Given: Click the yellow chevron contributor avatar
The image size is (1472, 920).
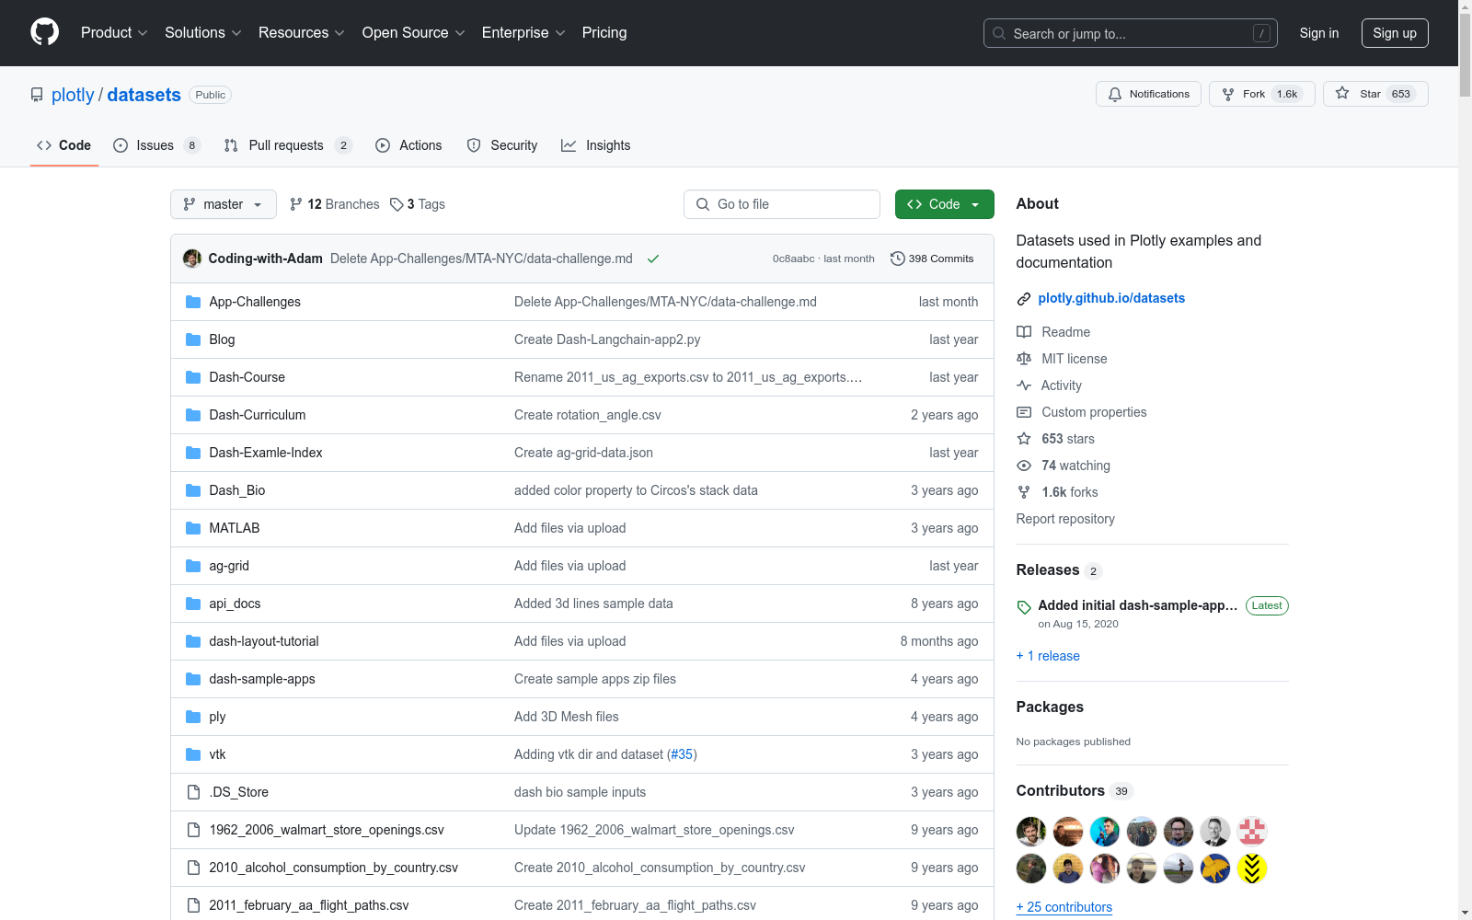Looking at the screenshot, I should (1252, 868).
